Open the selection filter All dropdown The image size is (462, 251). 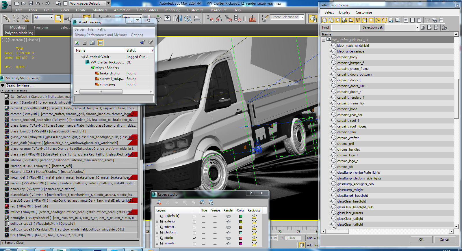pos(51,17)
